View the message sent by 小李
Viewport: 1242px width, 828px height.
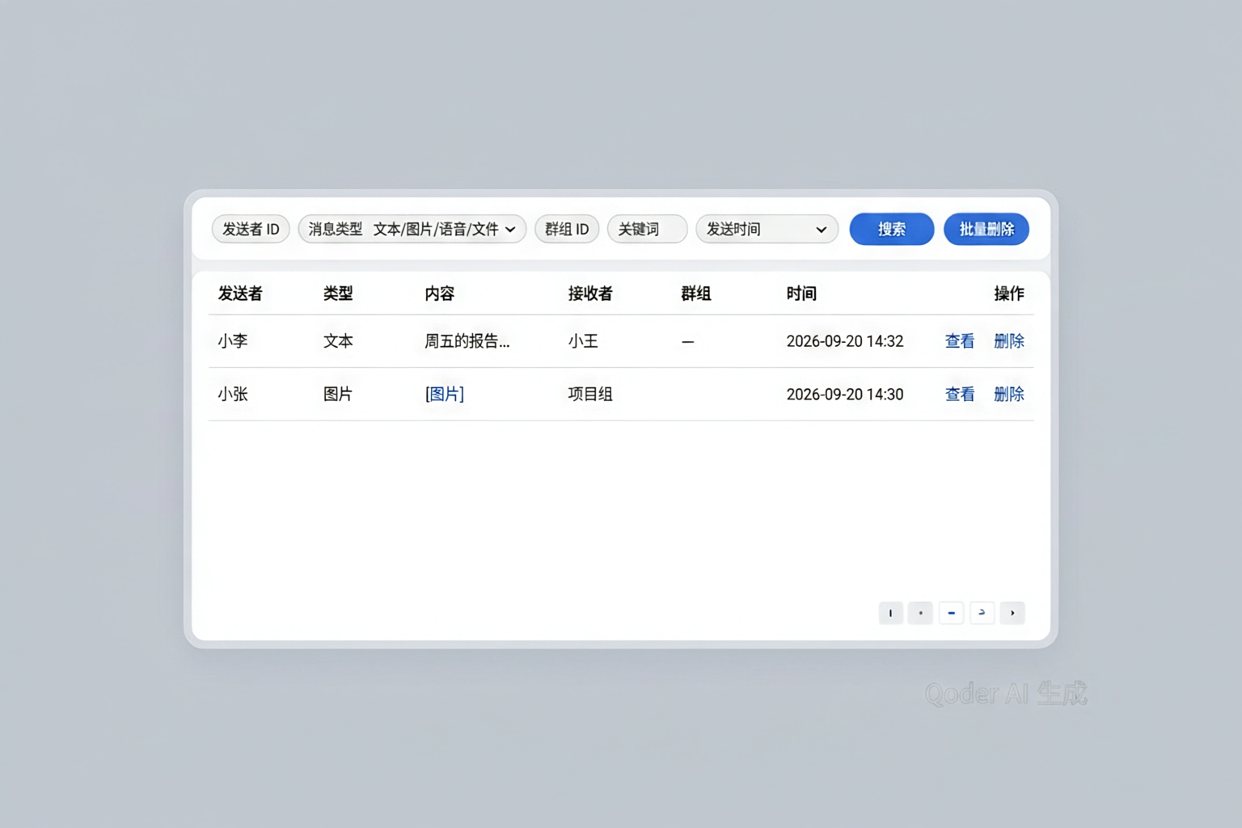(x=960, y=341)
